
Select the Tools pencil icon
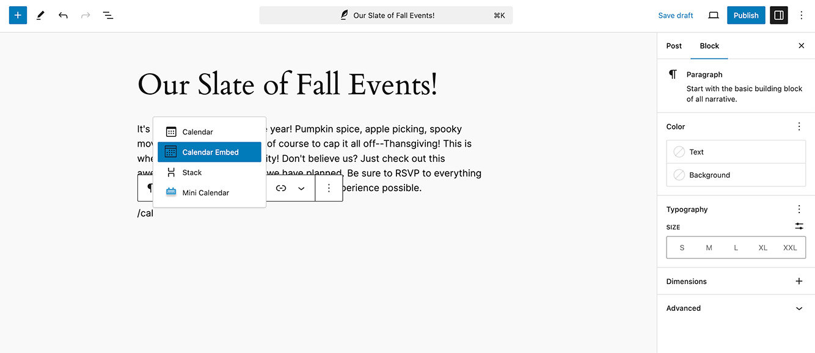click(x=40, y=15)
